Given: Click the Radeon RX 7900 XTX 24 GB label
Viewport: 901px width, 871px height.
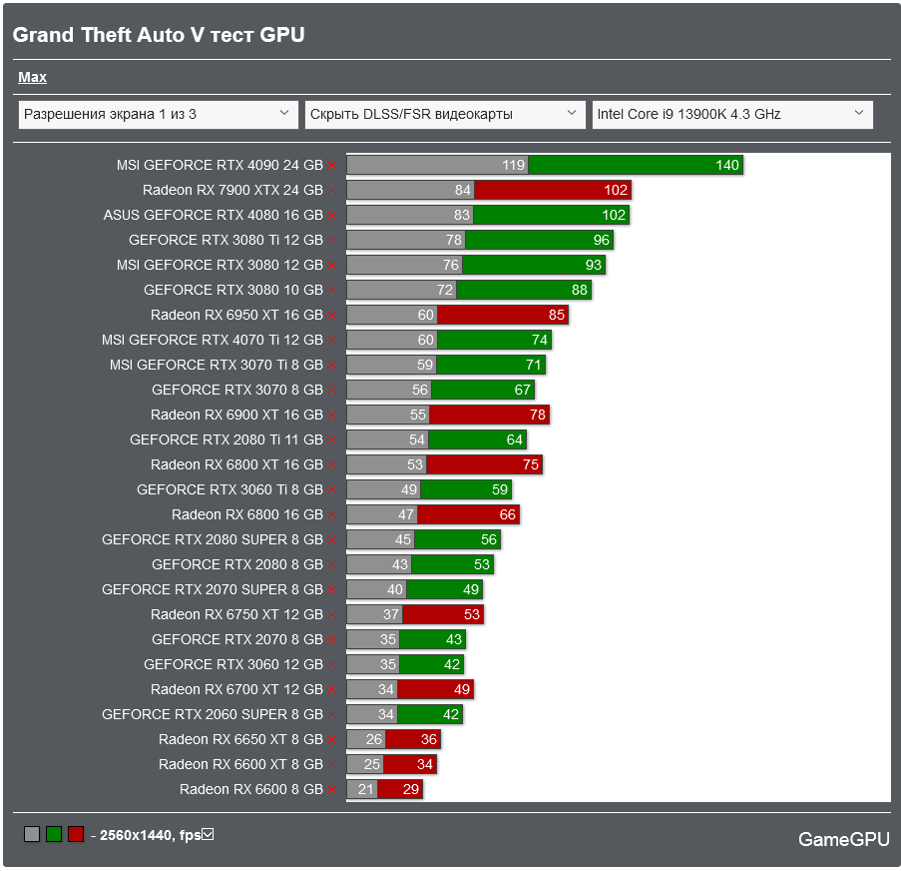Looking at the screenshot, I should click(x=232, y=190).
